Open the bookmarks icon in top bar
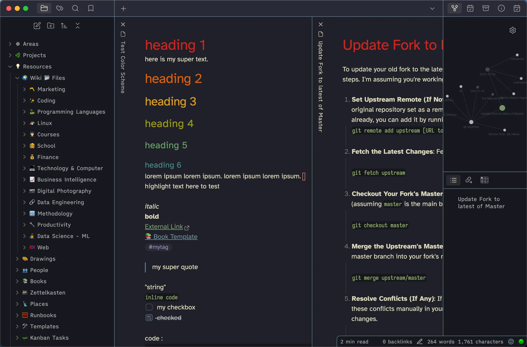 tap(91, 8)
